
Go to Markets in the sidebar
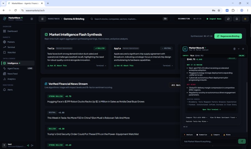18,42
